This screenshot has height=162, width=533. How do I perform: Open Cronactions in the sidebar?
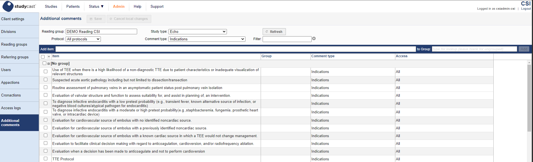coord(19,95)
